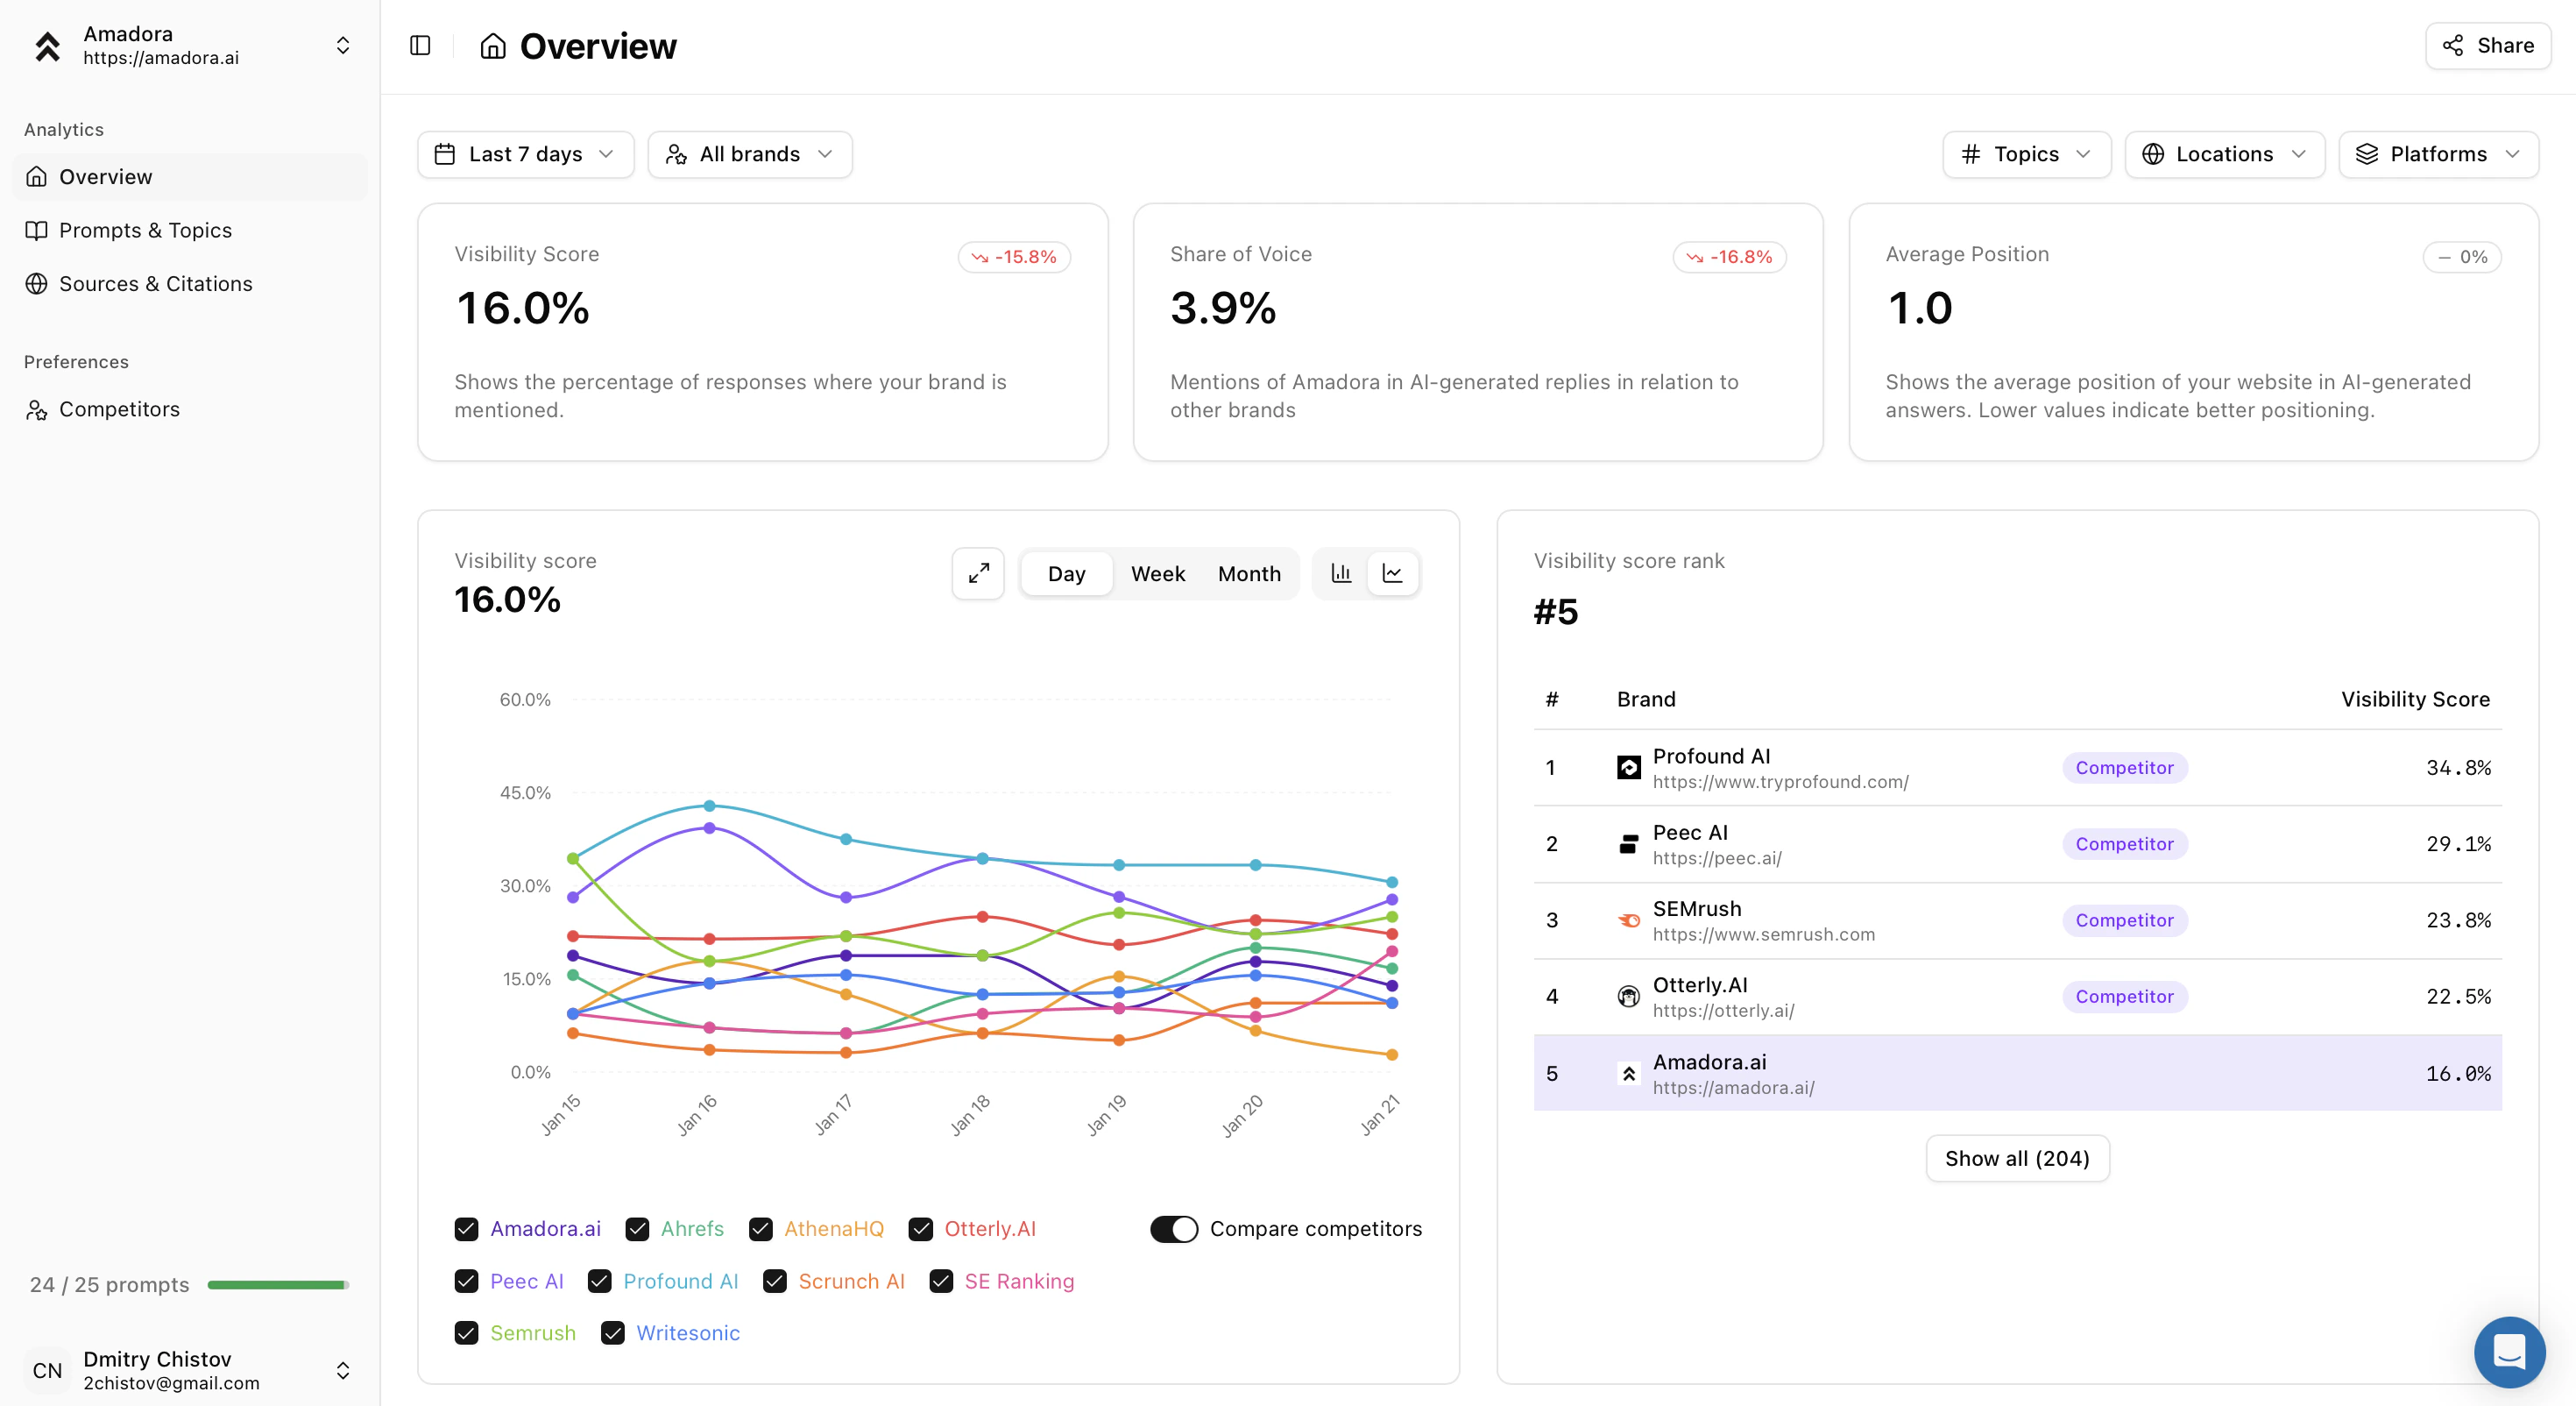Expand the visibility chart to fullscreen
This screenshot has width=2576, height=1406.
coord(977,573)
